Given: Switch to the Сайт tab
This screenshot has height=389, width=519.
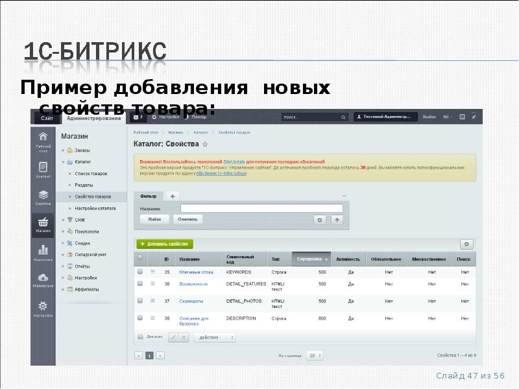Looking at the screenshot, I should (x=47, y=118).
